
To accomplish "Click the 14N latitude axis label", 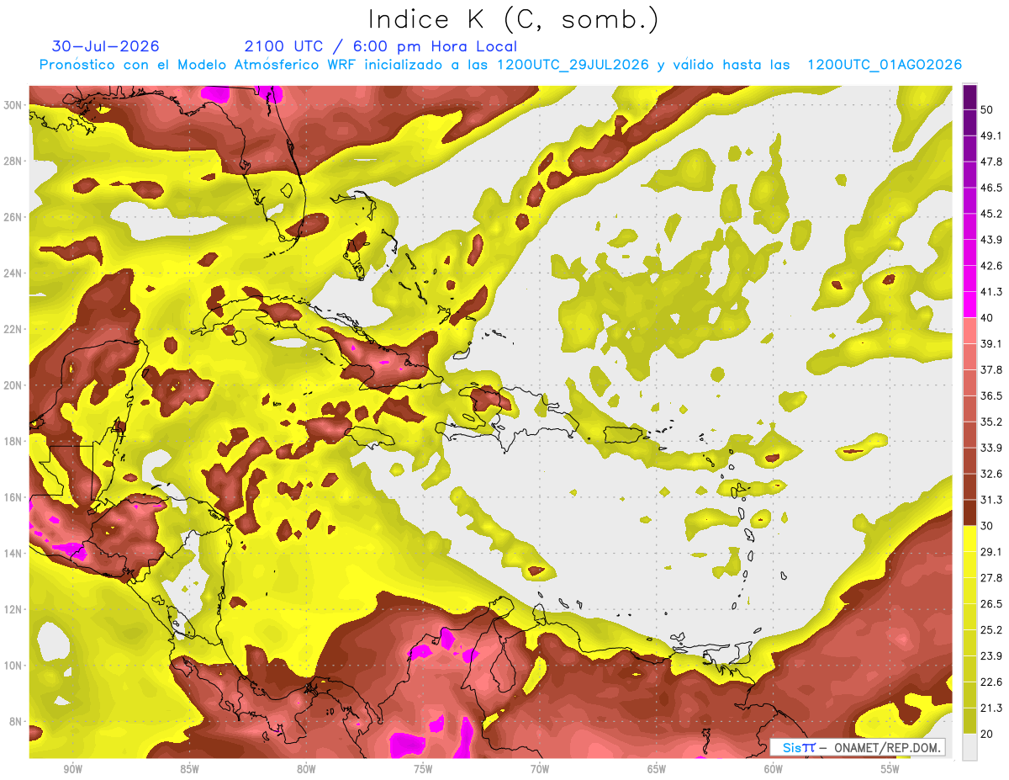I will coord(13,554).
